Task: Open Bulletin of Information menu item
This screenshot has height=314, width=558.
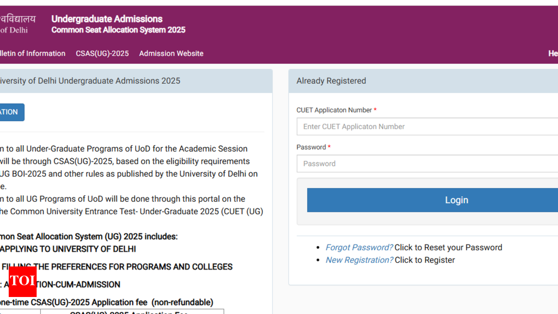Action: 32,54
